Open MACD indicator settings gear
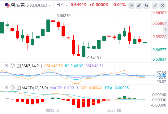 (x=13, y=88)
